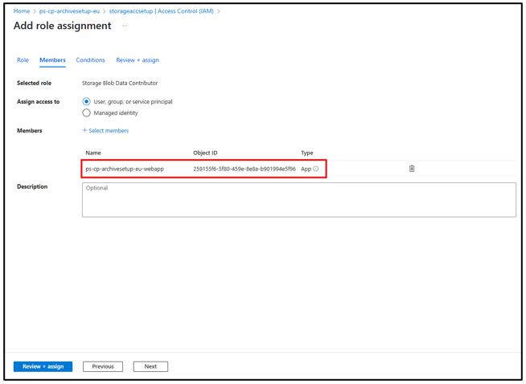526x384 pixels.
Task: Click the Object ID column header
Action: pos(205,153)
